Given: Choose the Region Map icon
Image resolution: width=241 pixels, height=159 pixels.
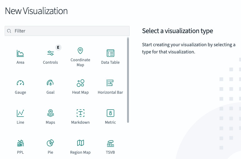Looking at the screenshot, I should coord(80,143).
